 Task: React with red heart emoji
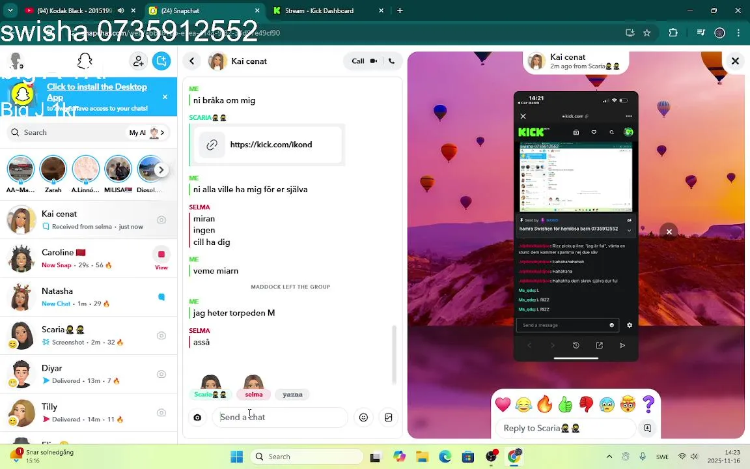[503, 405]
